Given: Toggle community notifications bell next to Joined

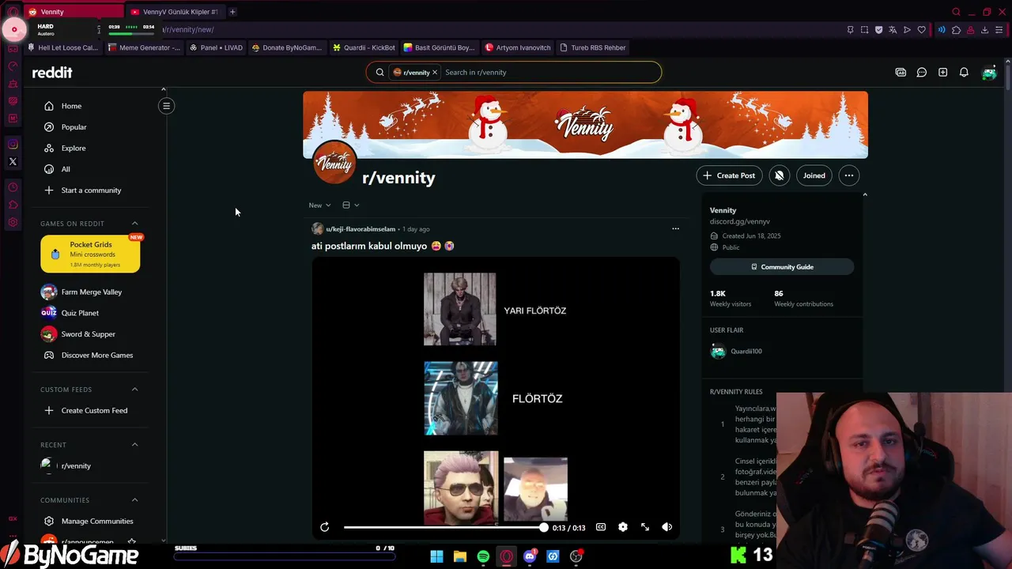Looking at the screenshot, I should point(779,175).
